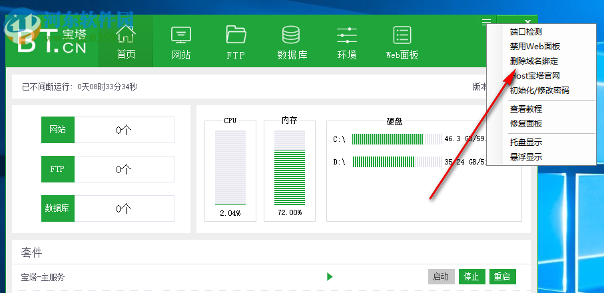
Task: Click the CPU usage bar gauge
Action: click(230, 168)
